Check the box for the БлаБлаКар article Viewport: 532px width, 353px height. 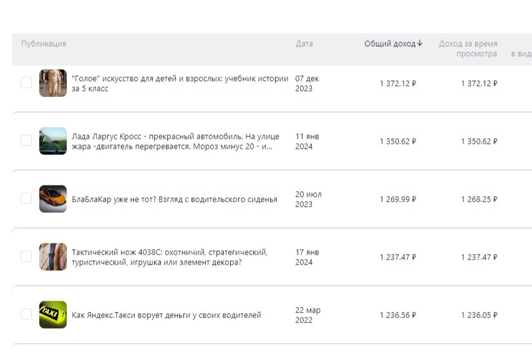(26, 199)
